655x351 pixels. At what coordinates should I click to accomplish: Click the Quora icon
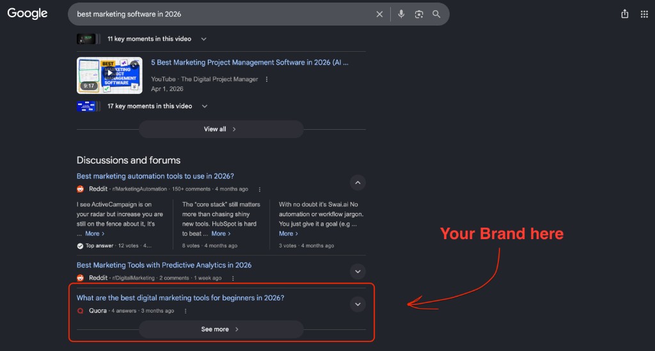point(80,311)
